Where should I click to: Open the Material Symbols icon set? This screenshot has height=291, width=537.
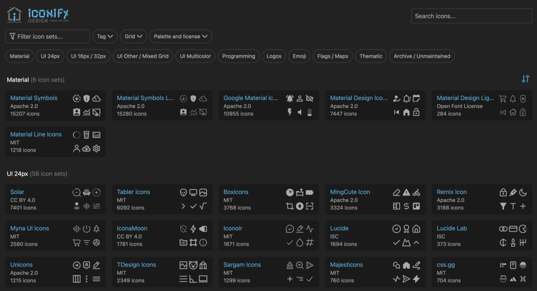[x=34, y=98]
